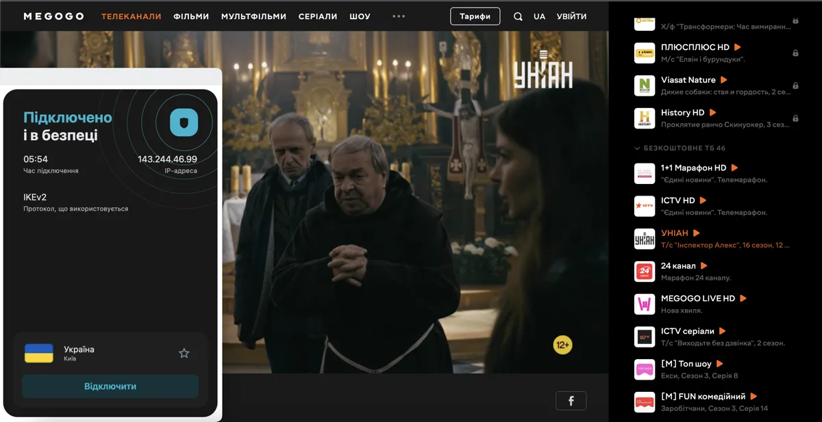Click the 1+1 Марафон HD logo
The width and height of the screenshot is (822, 422).
(x=645, y=174)
